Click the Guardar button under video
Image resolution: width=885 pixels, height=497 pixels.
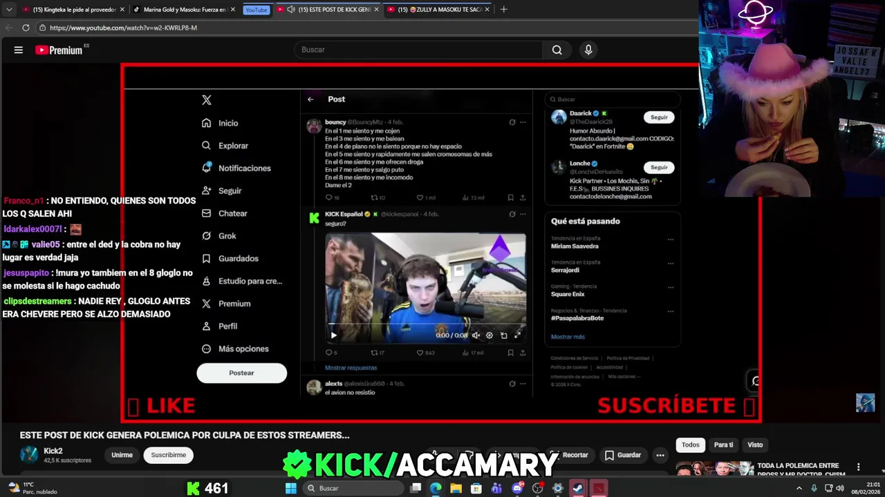(622, 455)
